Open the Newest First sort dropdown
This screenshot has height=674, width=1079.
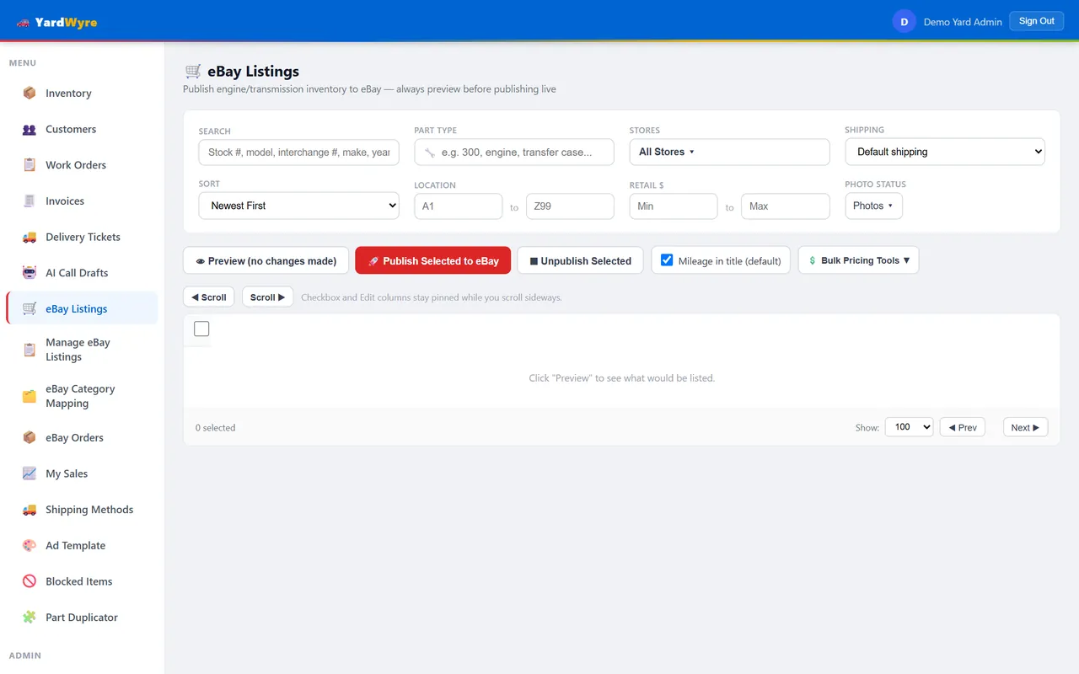pyautogui.click(x=299, y=206)
